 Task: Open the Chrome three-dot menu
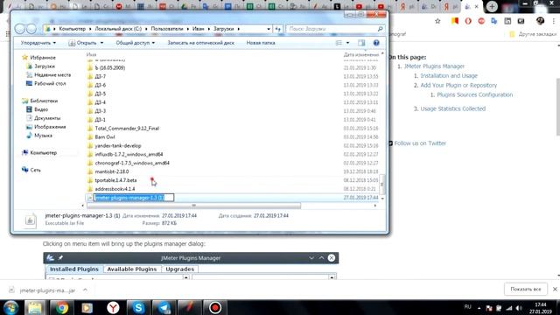(x=554, y=21)
